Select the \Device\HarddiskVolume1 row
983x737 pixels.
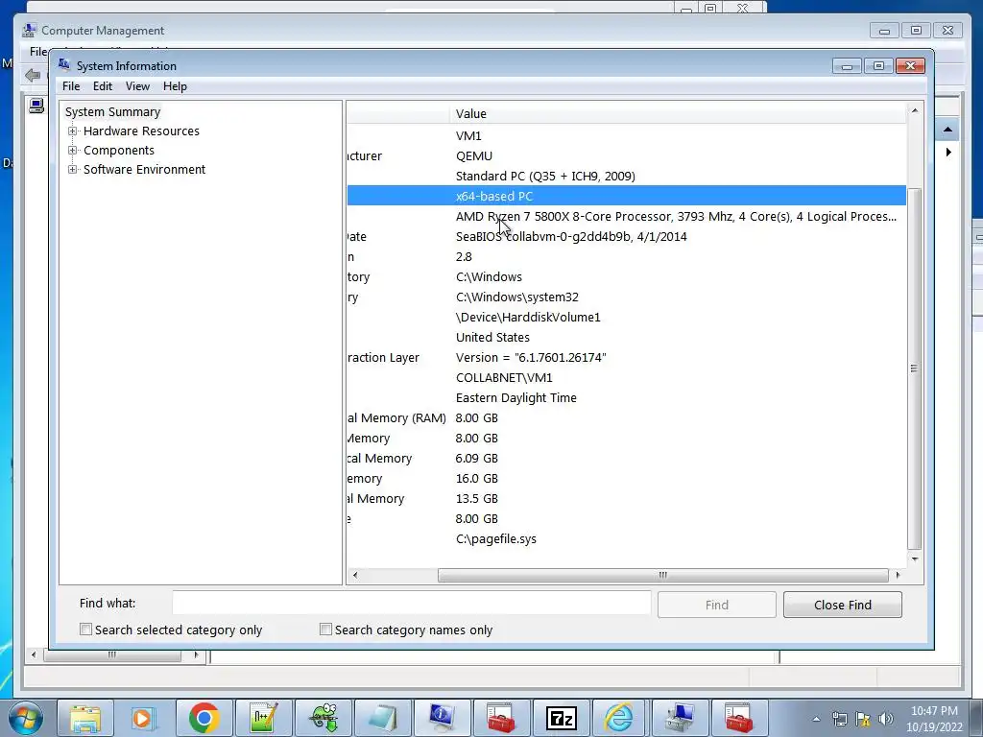pos(626,317)
